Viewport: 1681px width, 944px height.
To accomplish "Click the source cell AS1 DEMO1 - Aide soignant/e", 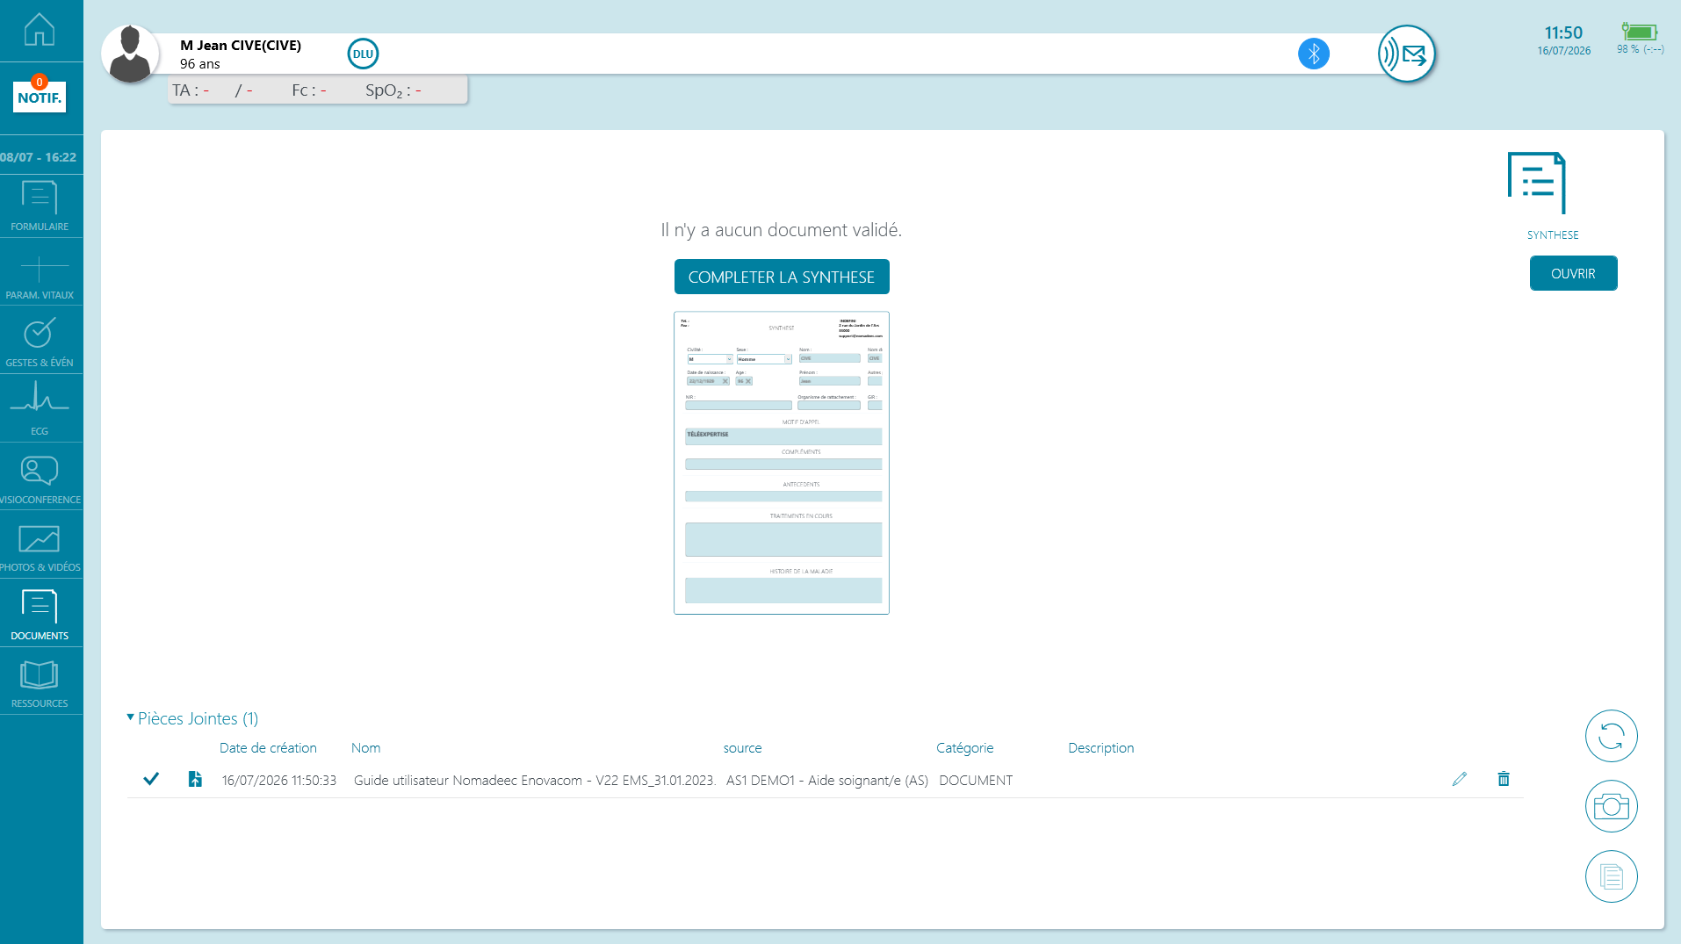I will [x=827, y=780].
